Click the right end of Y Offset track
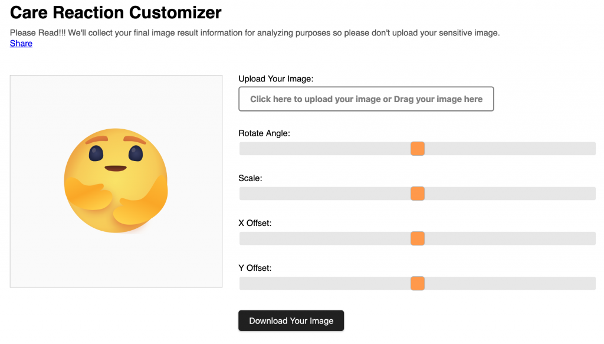This screenshot has width=604, height=344. (x=593, y=283)
